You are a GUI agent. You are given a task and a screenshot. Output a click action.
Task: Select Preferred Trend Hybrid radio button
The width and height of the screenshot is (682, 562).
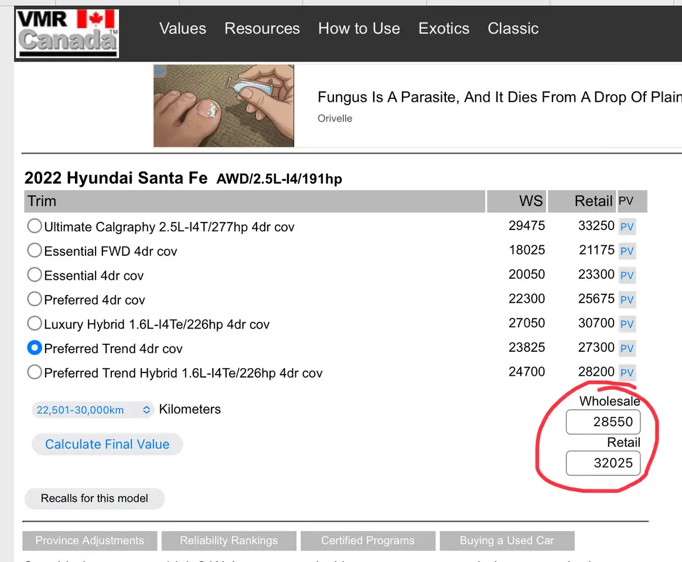pos(35,372)
